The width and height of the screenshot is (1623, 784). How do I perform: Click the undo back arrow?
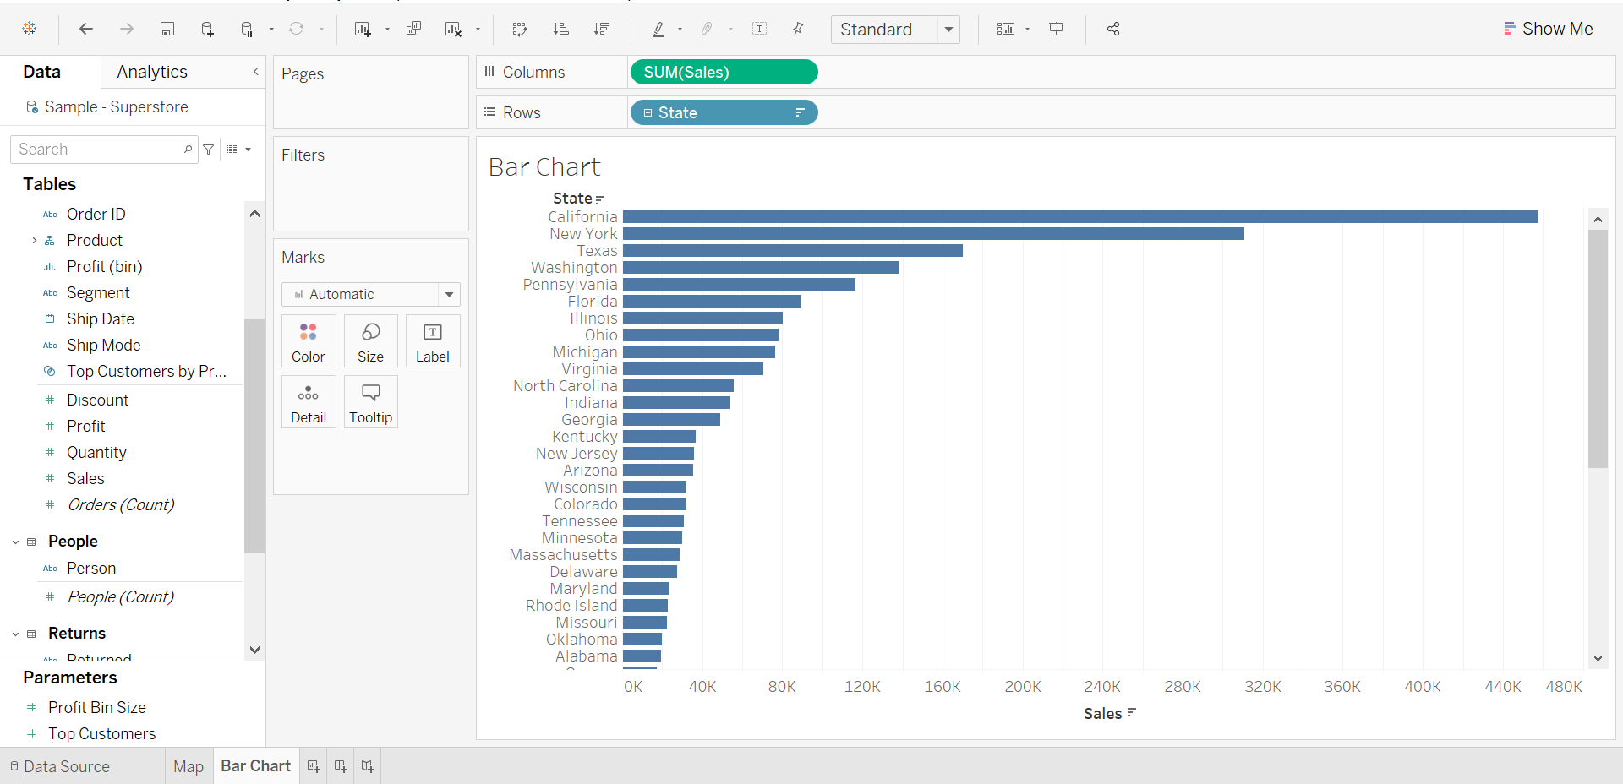point(86,29)
